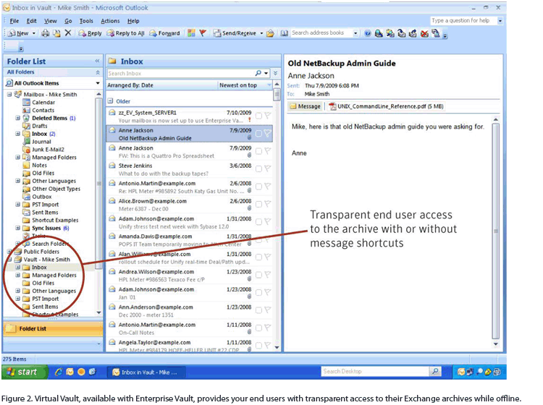The image size is (543, 405).
Task: Click the Follow Up flag toolbar icon
Action: (x=203, y=33)
